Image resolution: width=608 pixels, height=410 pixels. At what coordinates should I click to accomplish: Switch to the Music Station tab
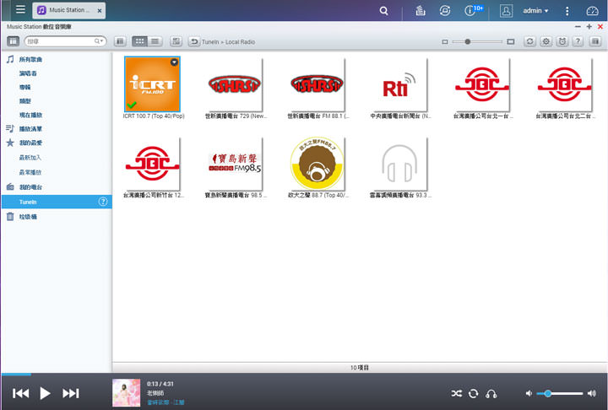pos(69,11)
